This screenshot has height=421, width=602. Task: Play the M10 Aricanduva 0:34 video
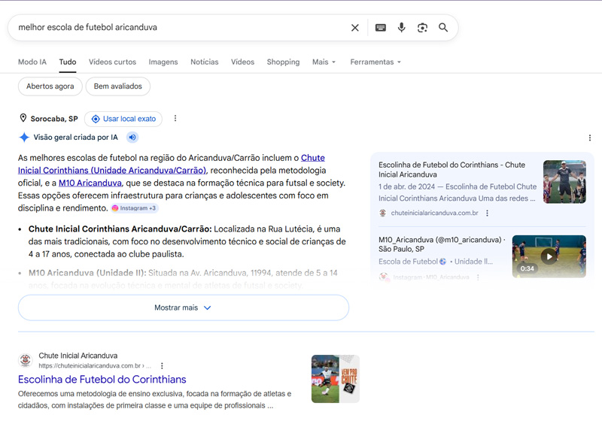(x=549, y=256)
